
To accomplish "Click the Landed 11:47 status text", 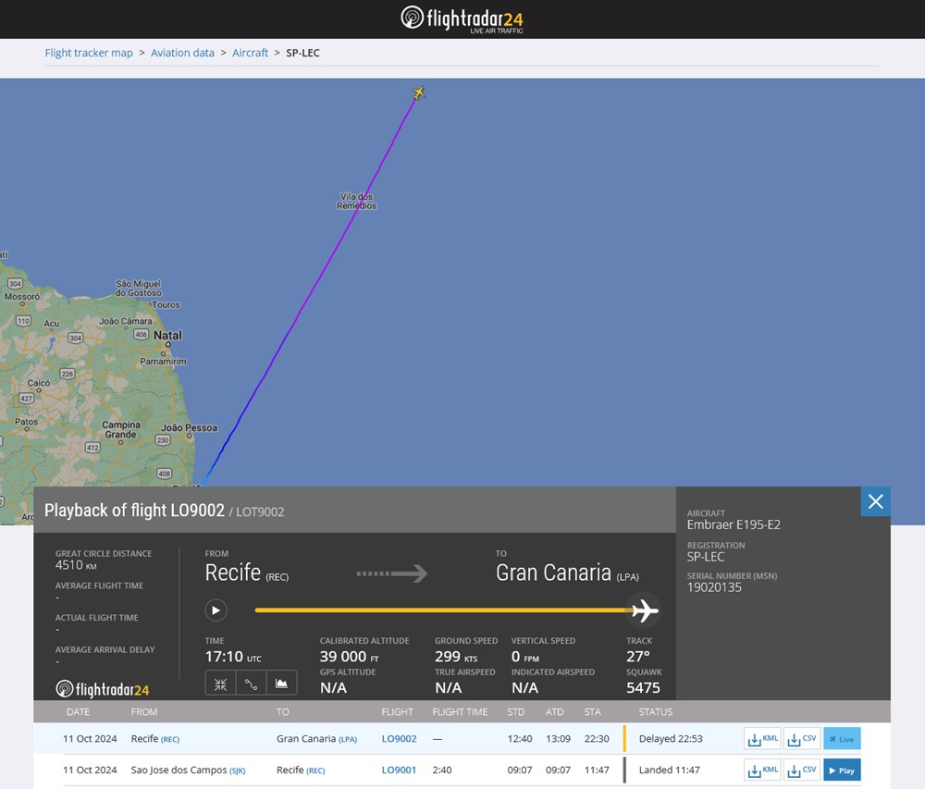I will tap(669, 770).
